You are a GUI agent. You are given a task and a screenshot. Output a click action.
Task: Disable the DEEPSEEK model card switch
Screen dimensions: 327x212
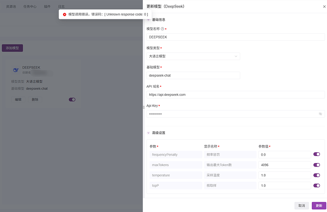coord(72,100)
